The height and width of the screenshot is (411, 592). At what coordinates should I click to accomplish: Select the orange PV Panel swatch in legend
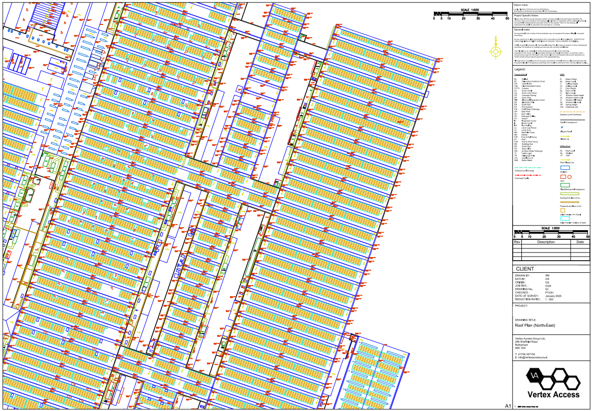coord(563,210)
